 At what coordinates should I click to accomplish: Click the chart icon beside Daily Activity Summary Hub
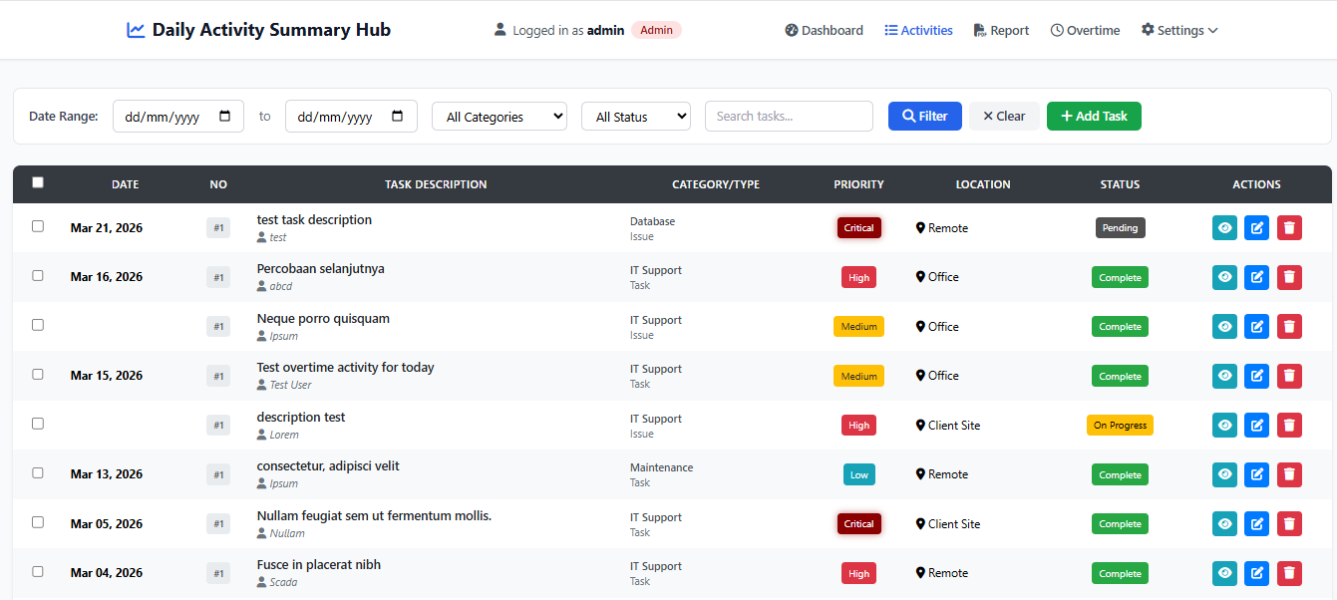[x=135, y=30]
